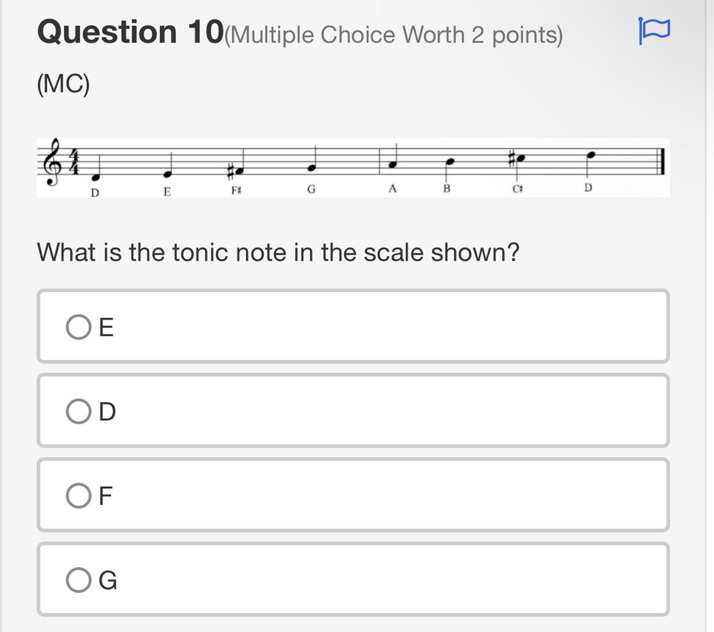Click the (MC) label
Image resolution: width=714 pixels, height=632 pixels.
click(64, 84)
